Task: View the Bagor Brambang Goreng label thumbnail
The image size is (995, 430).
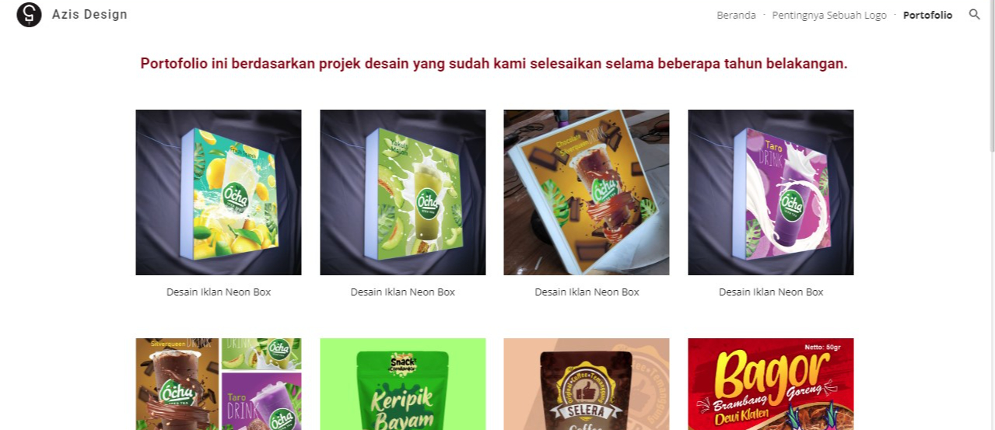Action: [x=771, y=384]
